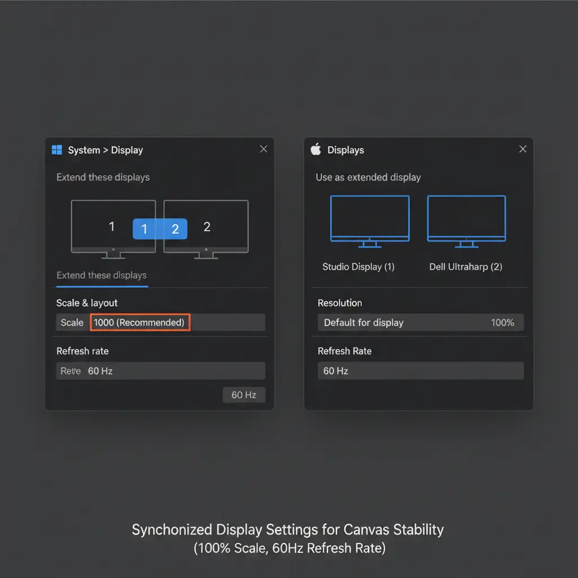Click the Windows logo icon
The width and height of the screenshot is (578, 578).
click(x=56, y=150)
